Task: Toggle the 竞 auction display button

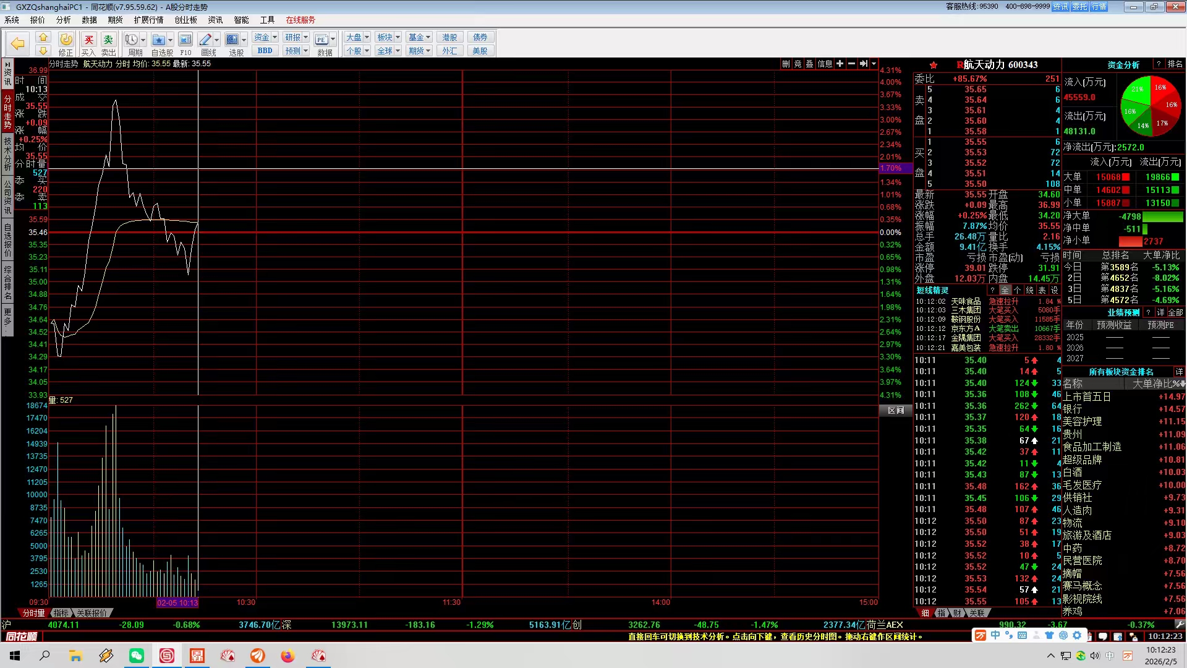Action: click(798, 64)
